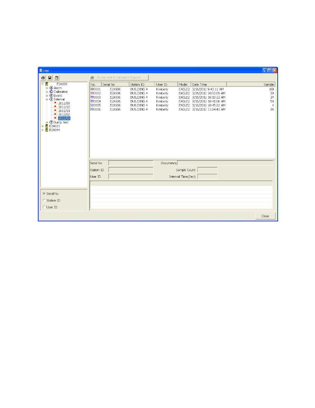Click the E2A936 instrument icon

point(47,84)
